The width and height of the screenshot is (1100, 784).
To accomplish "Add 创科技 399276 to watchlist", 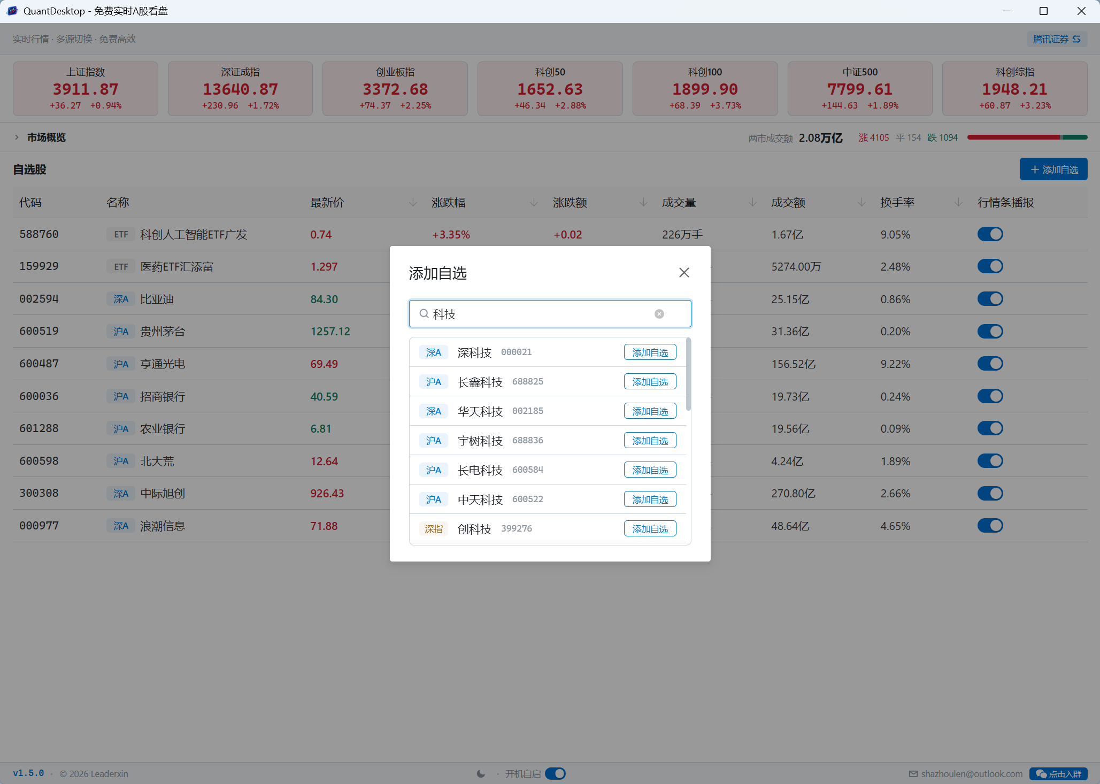I will point(650,529).
